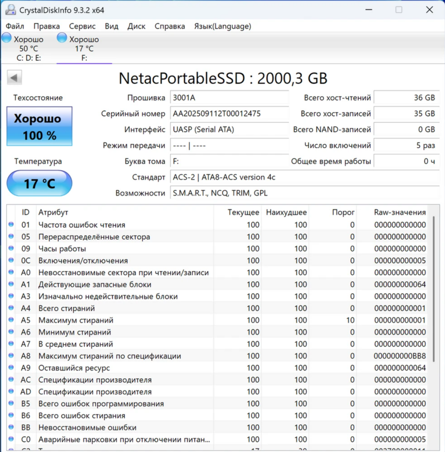
Task: Open the Язык(Language) menu
Action: tap(222, 26)
